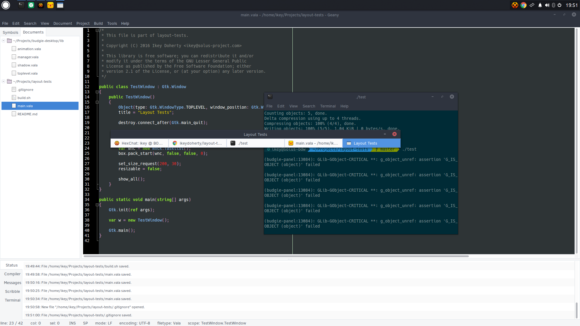Click HexChat tray icon
This screenshot has width=580, height=326.
[x=515, y=5]
